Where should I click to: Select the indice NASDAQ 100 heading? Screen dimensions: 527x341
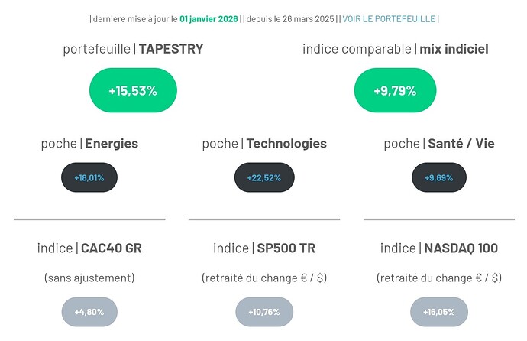coord(438,248)
